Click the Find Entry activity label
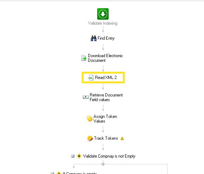This screenshot has width=204, height=174. 106,38
